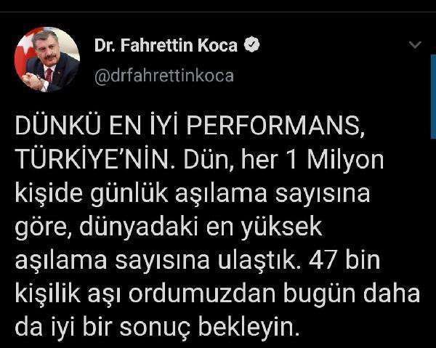Visit the @drfahrettinkoca handle link
The height and width of the screenshot is (348, 436).
(164, 76)
